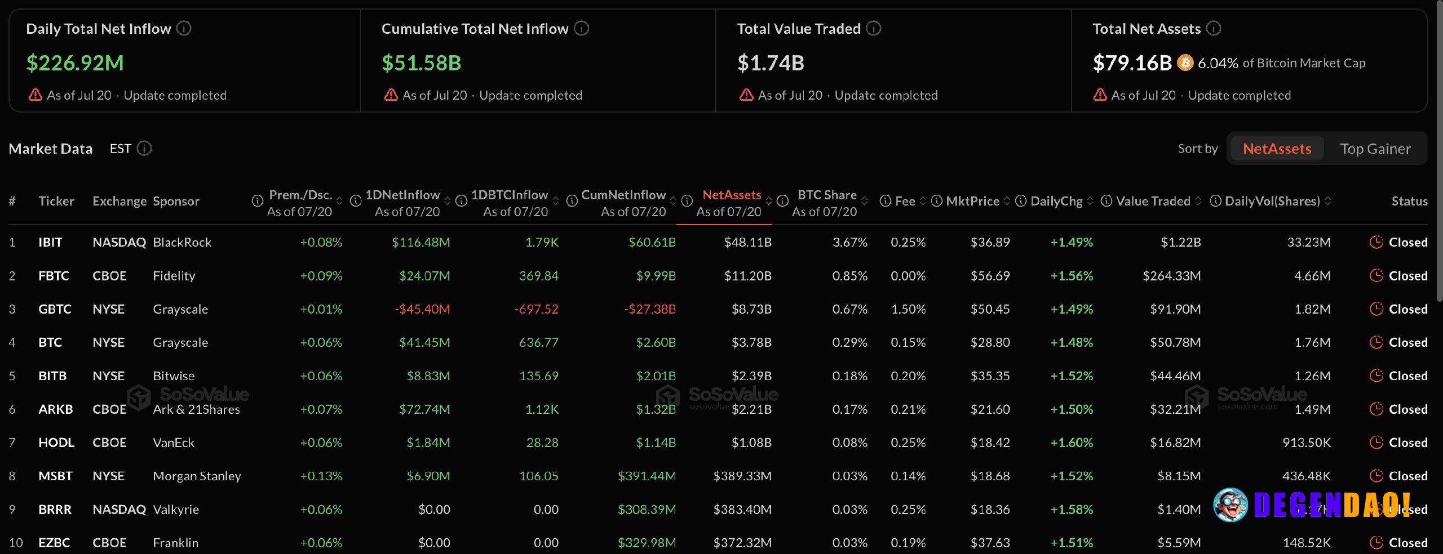This screenshot has height=554, width=1443.
Task: Open Total Net Assets info icon
Action: click(x=1214, y=28)
